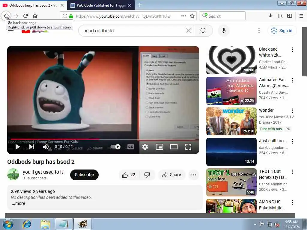Expand the description with ...more

(18, 203)
